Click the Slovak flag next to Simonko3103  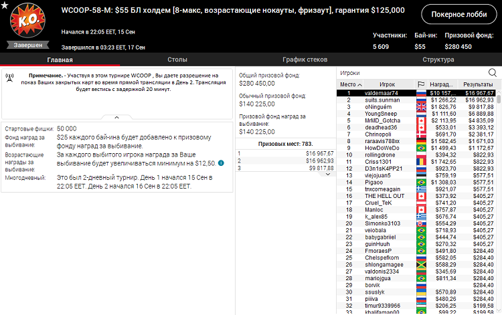coord(421,223)
